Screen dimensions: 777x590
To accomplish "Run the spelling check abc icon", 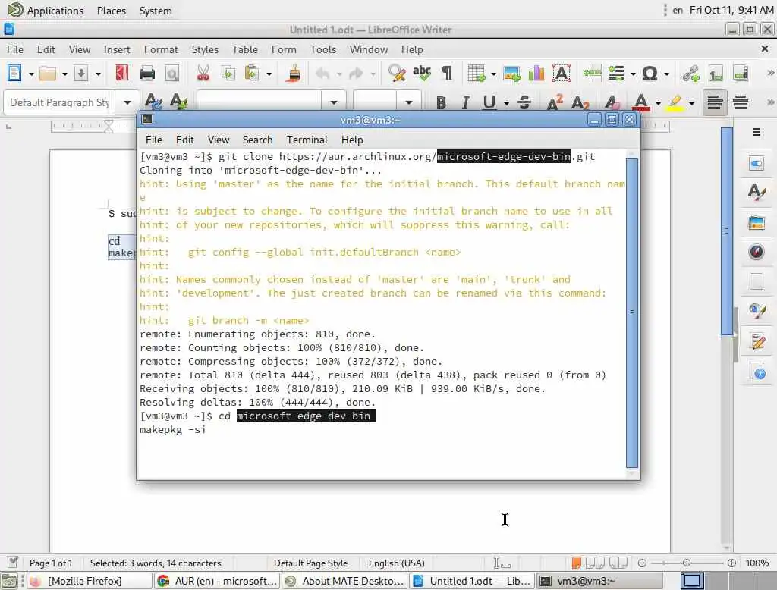I will pyautogui.click(x=422, y=74).
